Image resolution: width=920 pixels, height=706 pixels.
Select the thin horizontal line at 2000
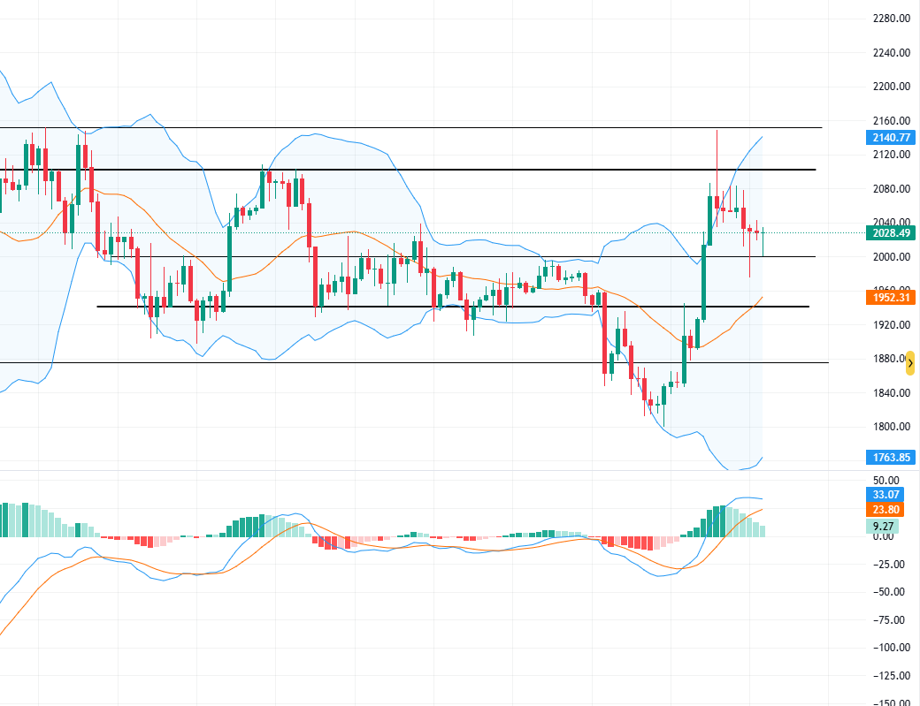[x=442, y=256]
